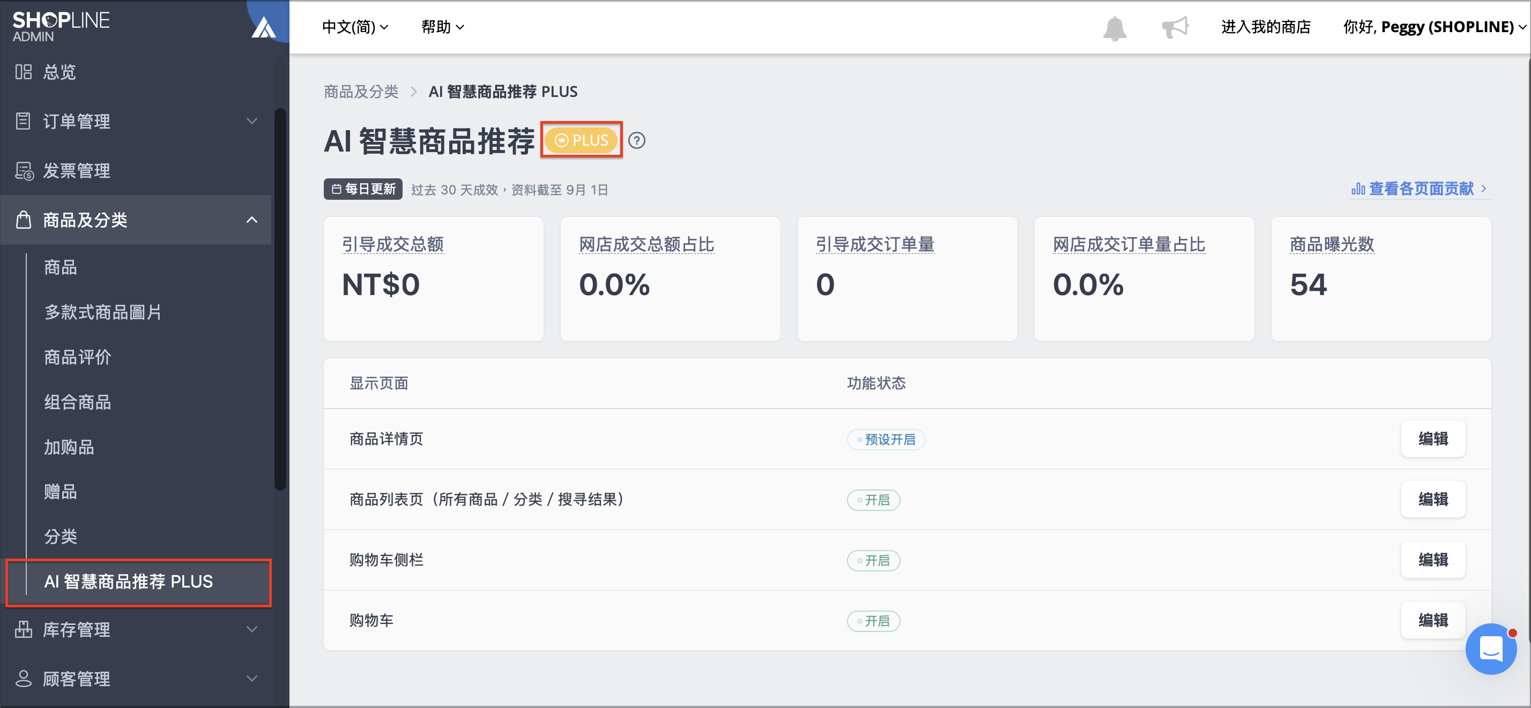This screenshot has height=708, width=1531.
Task: Expand the 库存管理 chevron
Action: pyautogui.click(x=252, y=629)
